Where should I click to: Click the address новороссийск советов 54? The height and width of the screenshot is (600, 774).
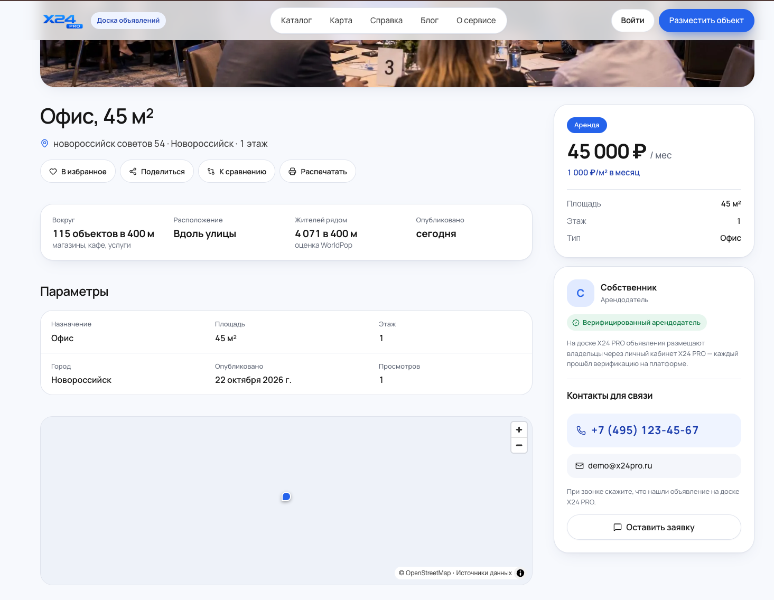click(x=109, y=144)
